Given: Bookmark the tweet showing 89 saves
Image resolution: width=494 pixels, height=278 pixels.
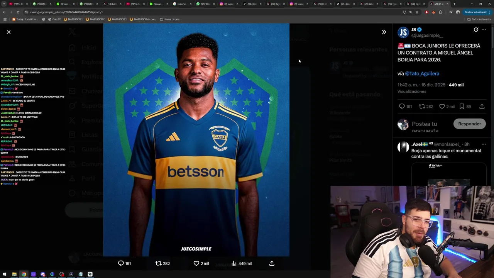Looking at the screenshot, I should (462, 106).
